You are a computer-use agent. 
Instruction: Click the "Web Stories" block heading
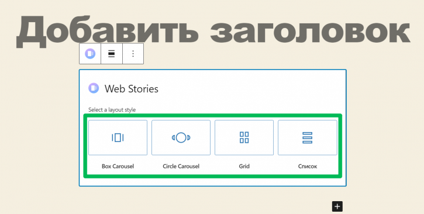coord(132,89)
